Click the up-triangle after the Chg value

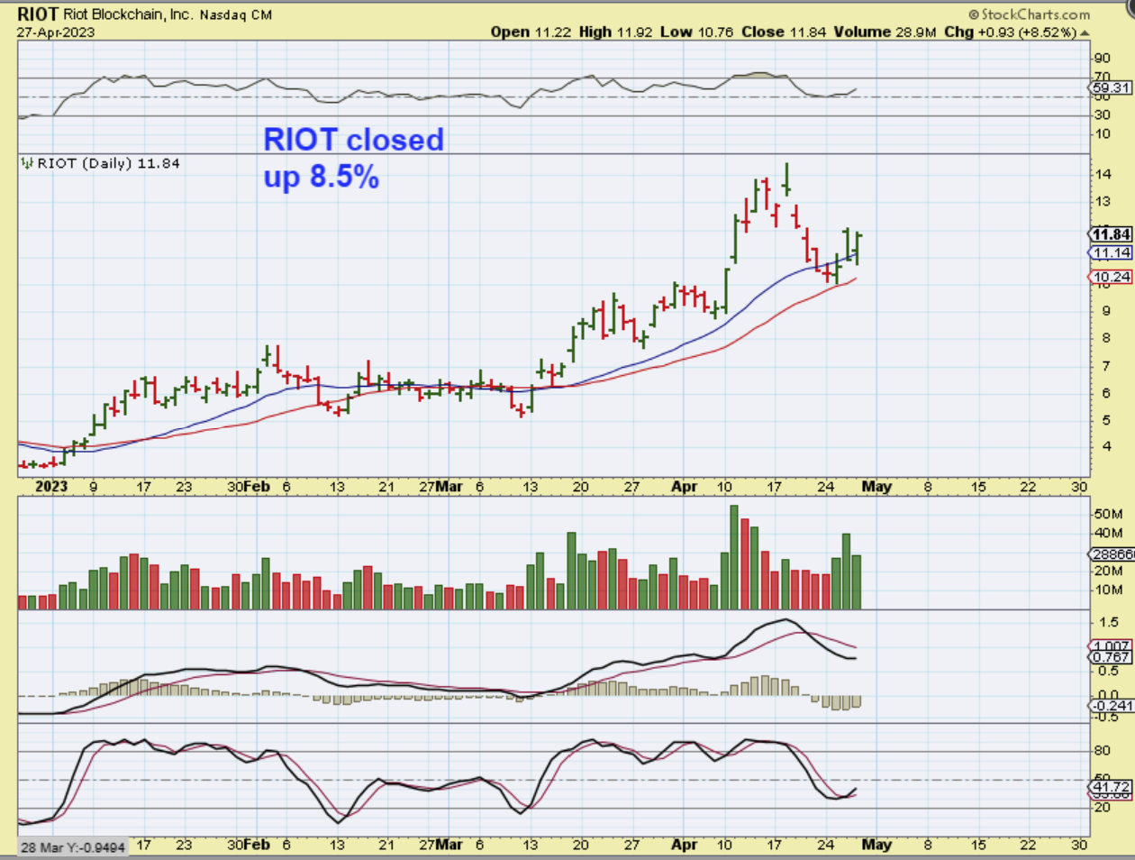point(1085,32)
